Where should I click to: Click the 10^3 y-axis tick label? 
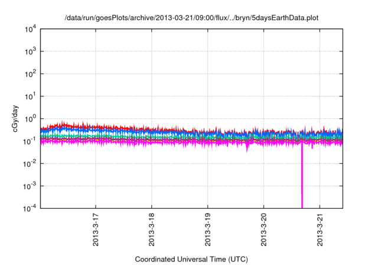point(30,51)
